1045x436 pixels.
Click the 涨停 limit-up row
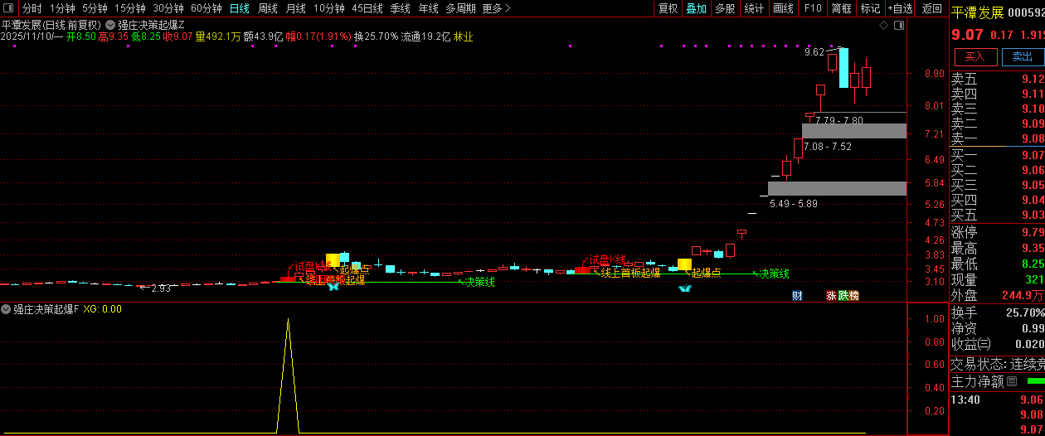point(997,232)
